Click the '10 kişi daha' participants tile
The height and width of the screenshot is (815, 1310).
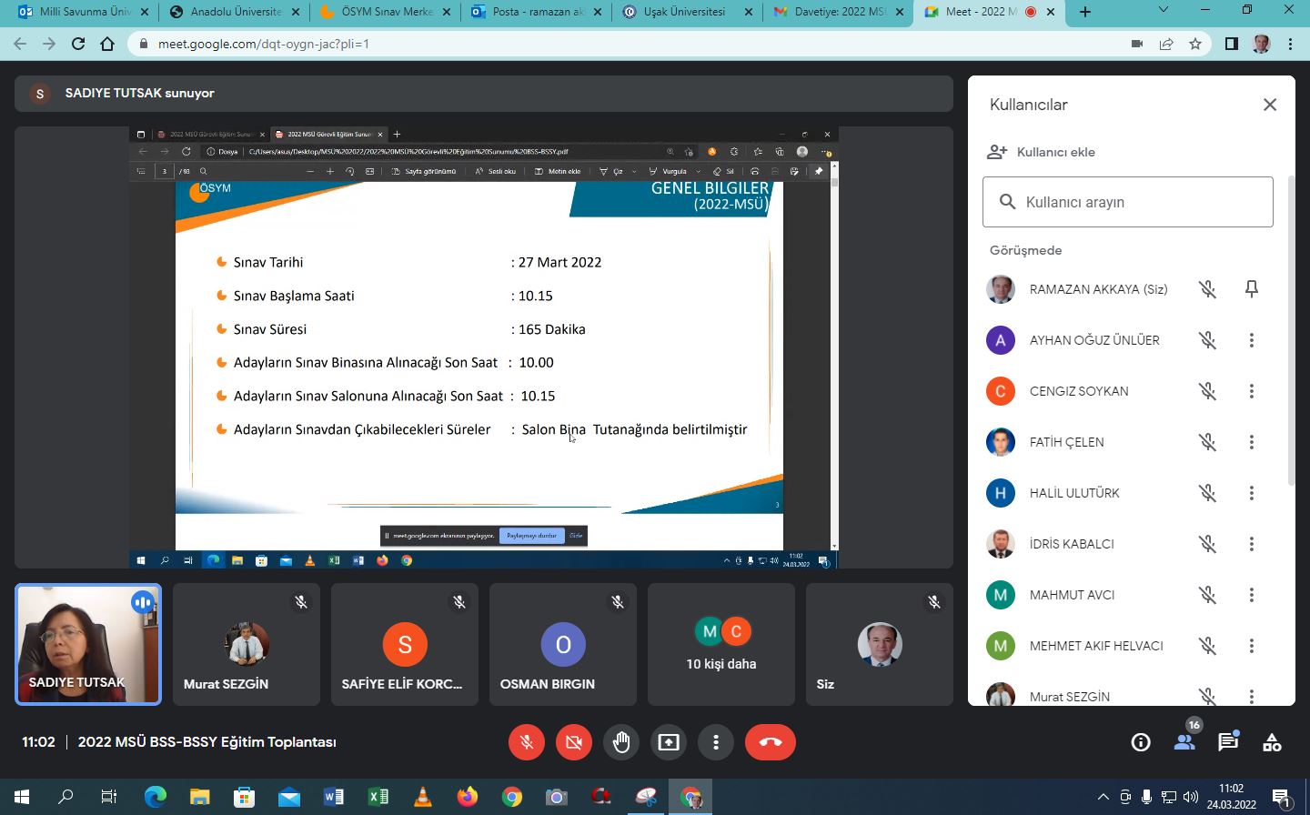(x=721, y=644)
